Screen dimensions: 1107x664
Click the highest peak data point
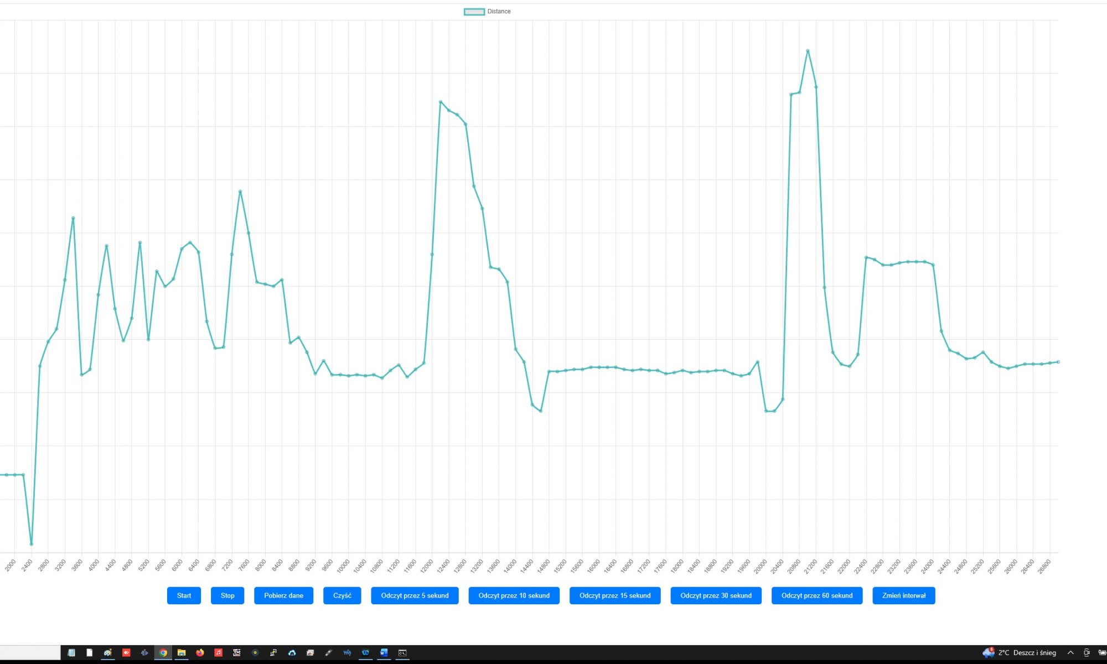(808, 51)
